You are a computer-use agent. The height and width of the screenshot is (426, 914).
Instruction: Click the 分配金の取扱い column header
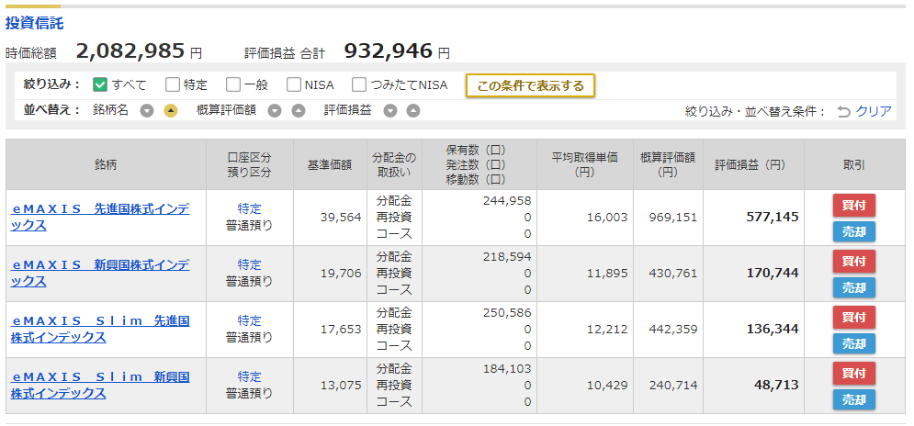click(x=394, y=165)
